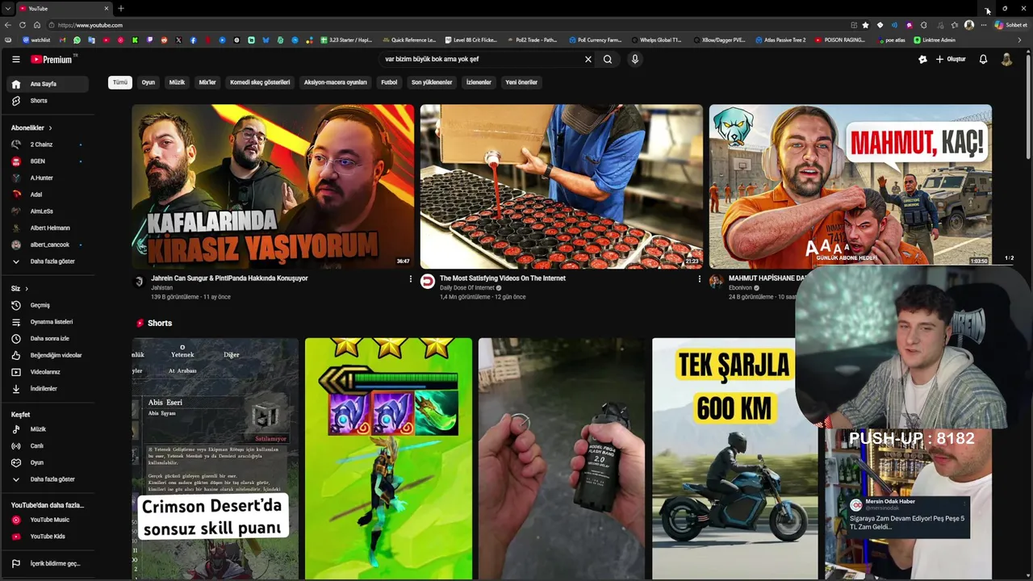This screenshot has width=1033, height=581.
Task: Open the Mahmut, Kaç! video thumbnail
Action: point(850,185)
